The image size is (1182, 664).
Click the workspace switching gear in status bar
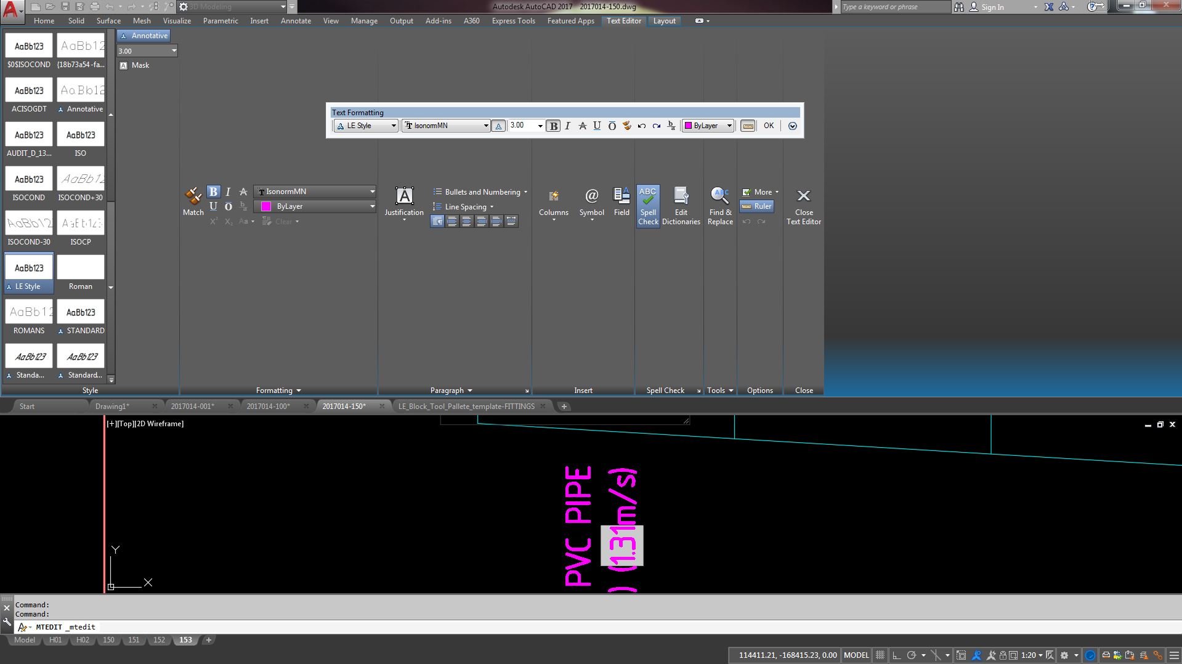pyautogui.click(x=1064, y=655)
